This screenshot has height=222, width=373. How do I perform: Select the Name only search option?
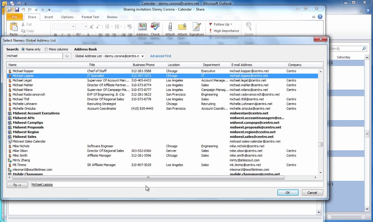click(x=23, y=49)
